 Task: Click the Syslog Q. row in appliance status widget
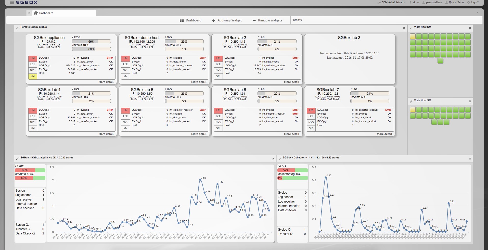[x=30, y=225]
